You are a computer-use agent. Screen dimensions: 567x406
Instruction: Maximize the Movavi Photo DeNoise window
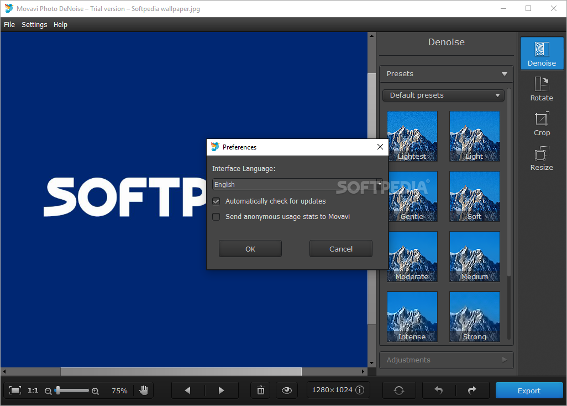pyautogui.click(x=528, y=8)
